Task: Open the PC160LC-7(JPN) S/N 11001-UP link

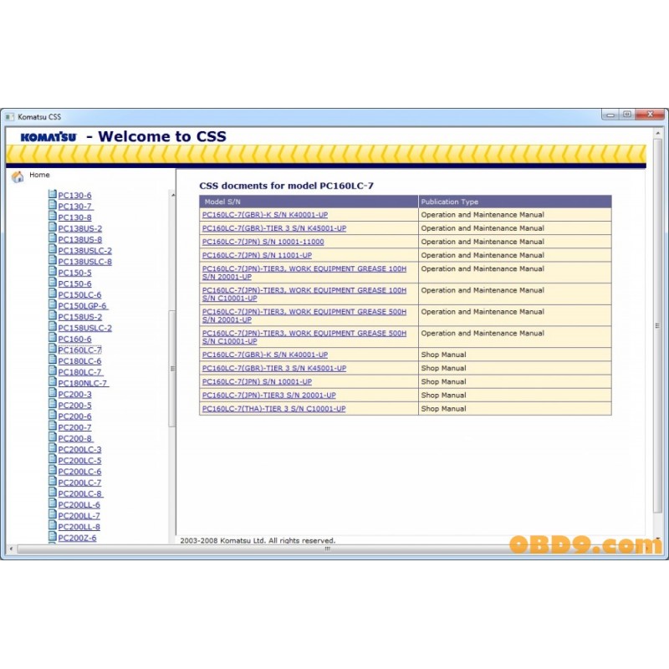Action: point(257,255)
